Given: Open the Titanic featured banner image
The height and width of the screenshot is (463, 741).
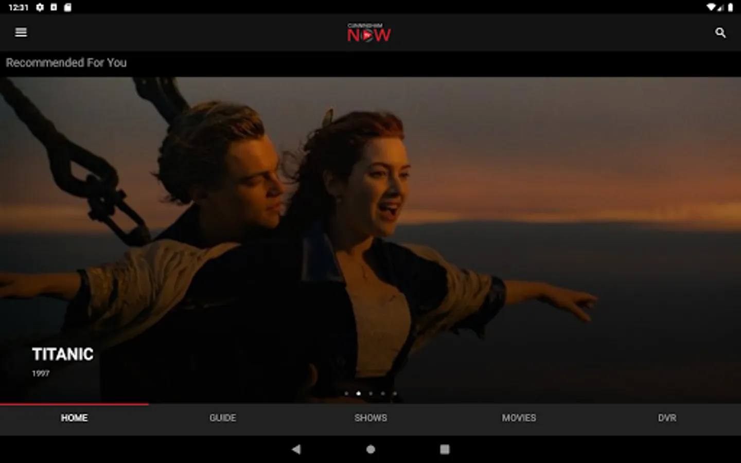Looking at the screenshot, I should [x=370, y=240].
